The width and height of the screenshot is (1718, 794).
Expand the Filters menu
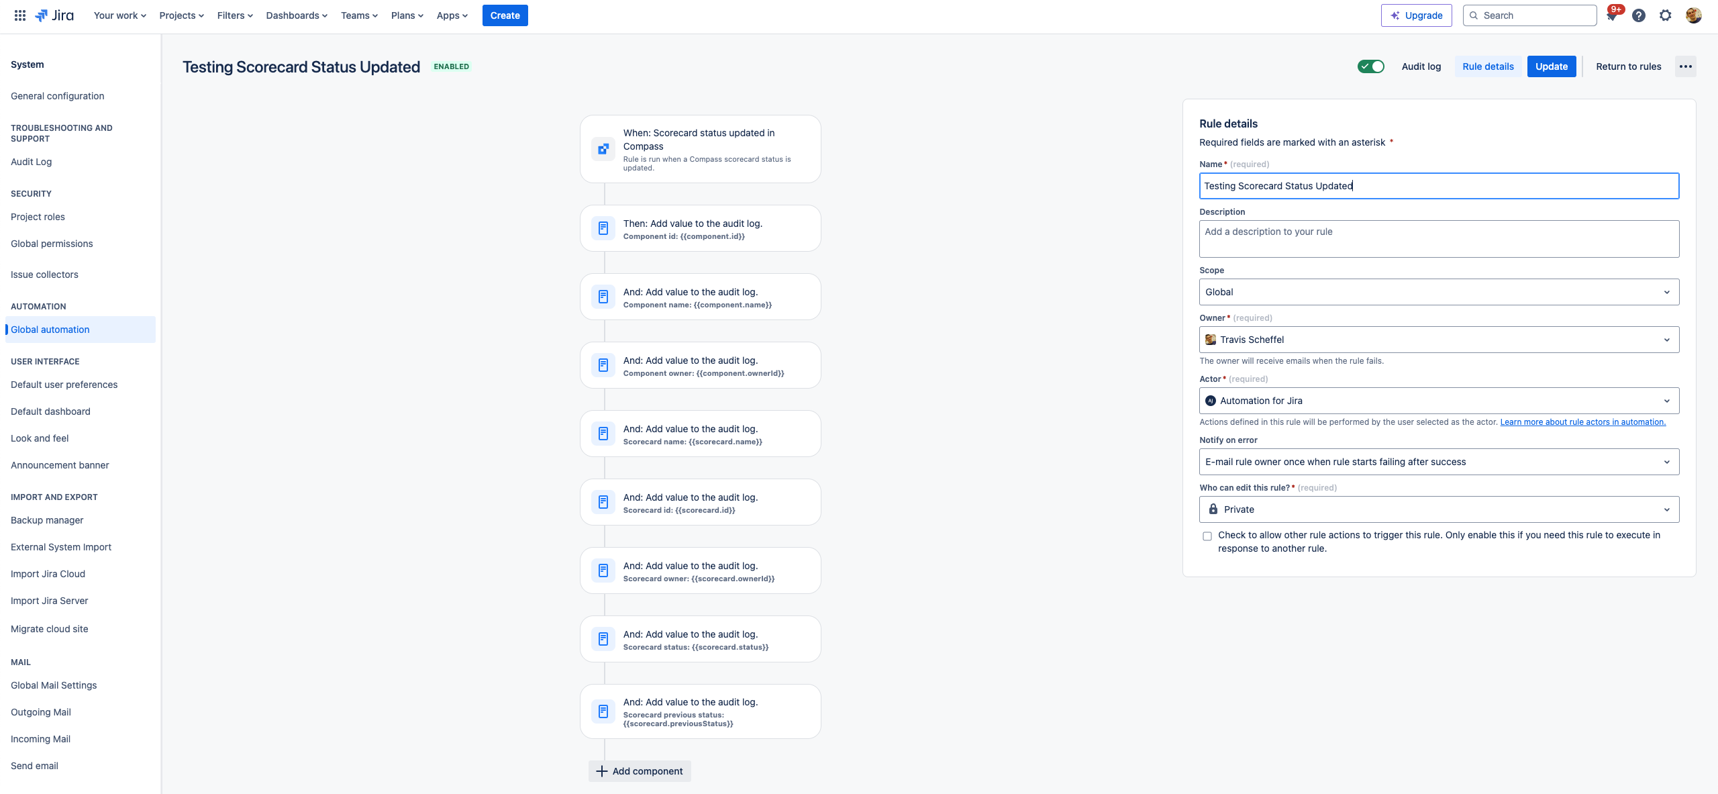235,15
